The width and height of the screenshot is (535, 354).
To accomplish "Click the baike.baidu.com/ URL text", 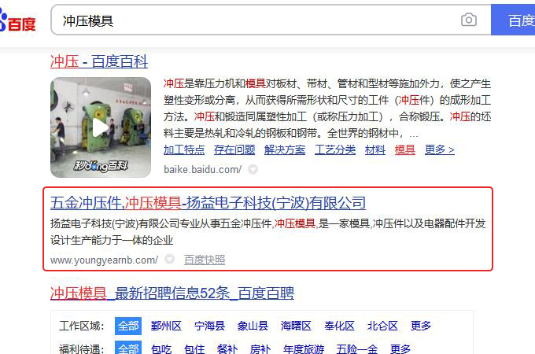I will pos(203,169).
